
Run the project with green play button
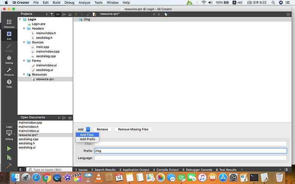(9, 148)
